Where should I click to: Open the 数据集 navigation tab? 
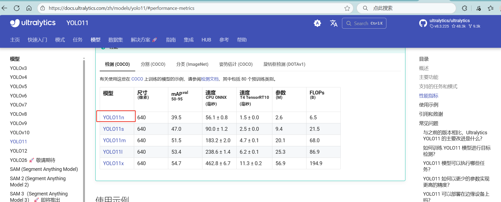116,40
